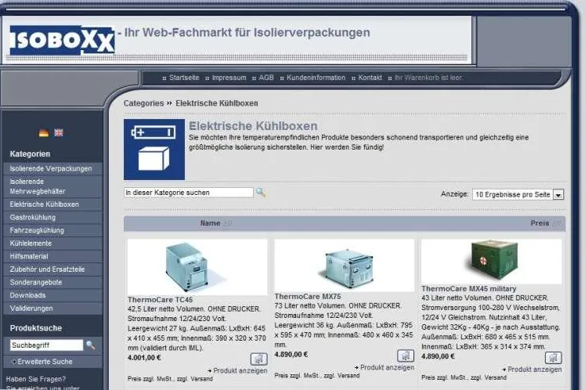The width and height of the screenshot is (585, 390).
Task: Click 'Produkt anzeigen' for MX45 military
Action: [x=534, y=369]
